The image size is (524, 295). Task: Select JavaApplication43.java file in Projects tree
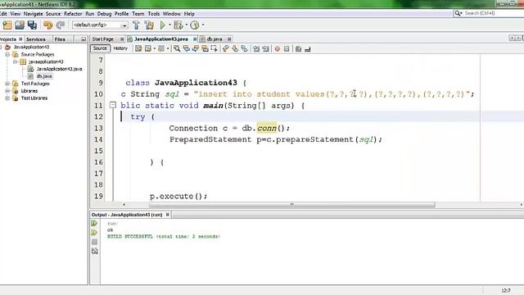click(59, 69)
